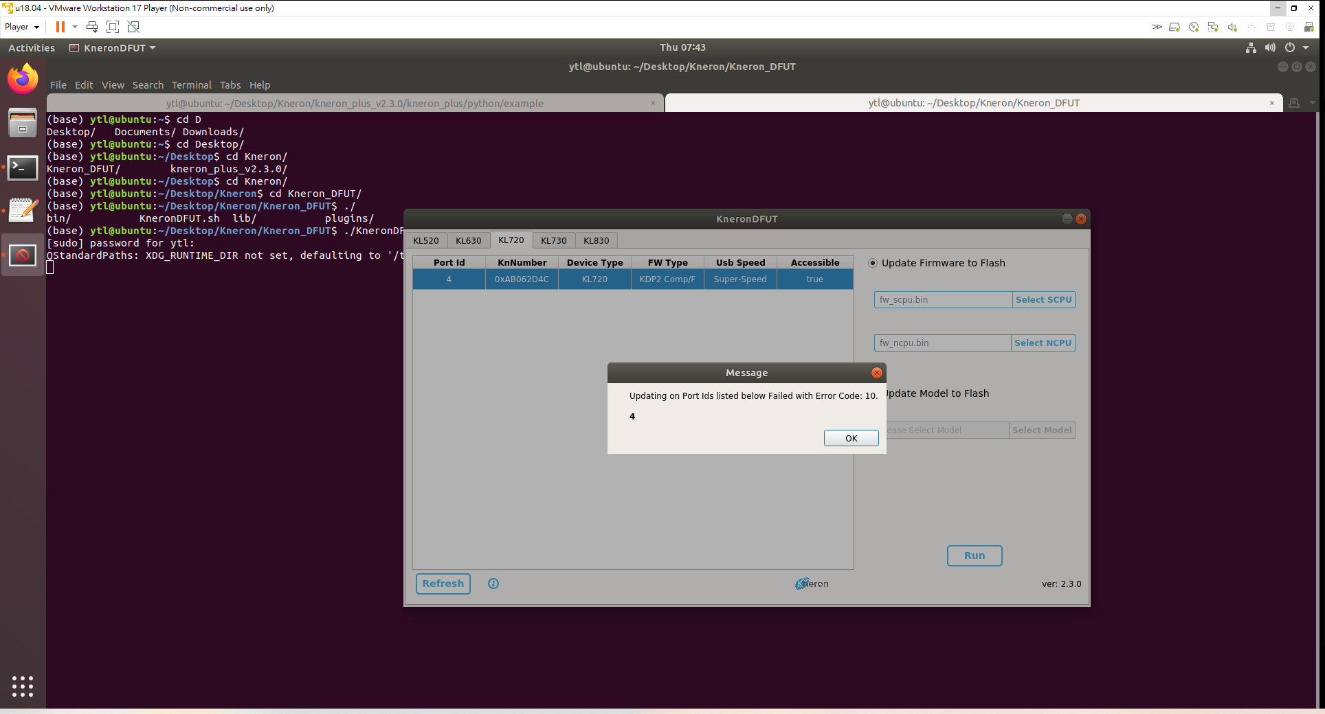Click the VMware hard disk device icon
1325x714 pixels.
tap(1174, 27)
